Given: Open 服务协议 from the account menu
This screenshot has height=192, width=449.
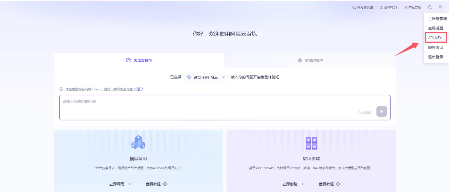Looking at the screenshot, I should coord(435,47).
